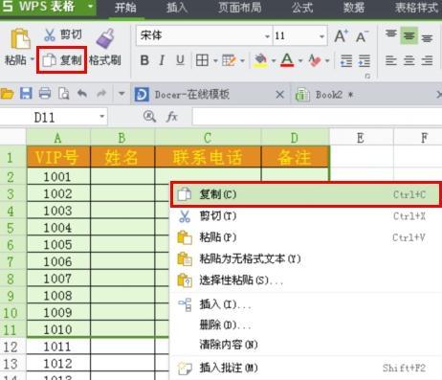Select 选择性粘贴 from context menu
The width and height of the screenshot is (442, 380).
click(241, 280)
